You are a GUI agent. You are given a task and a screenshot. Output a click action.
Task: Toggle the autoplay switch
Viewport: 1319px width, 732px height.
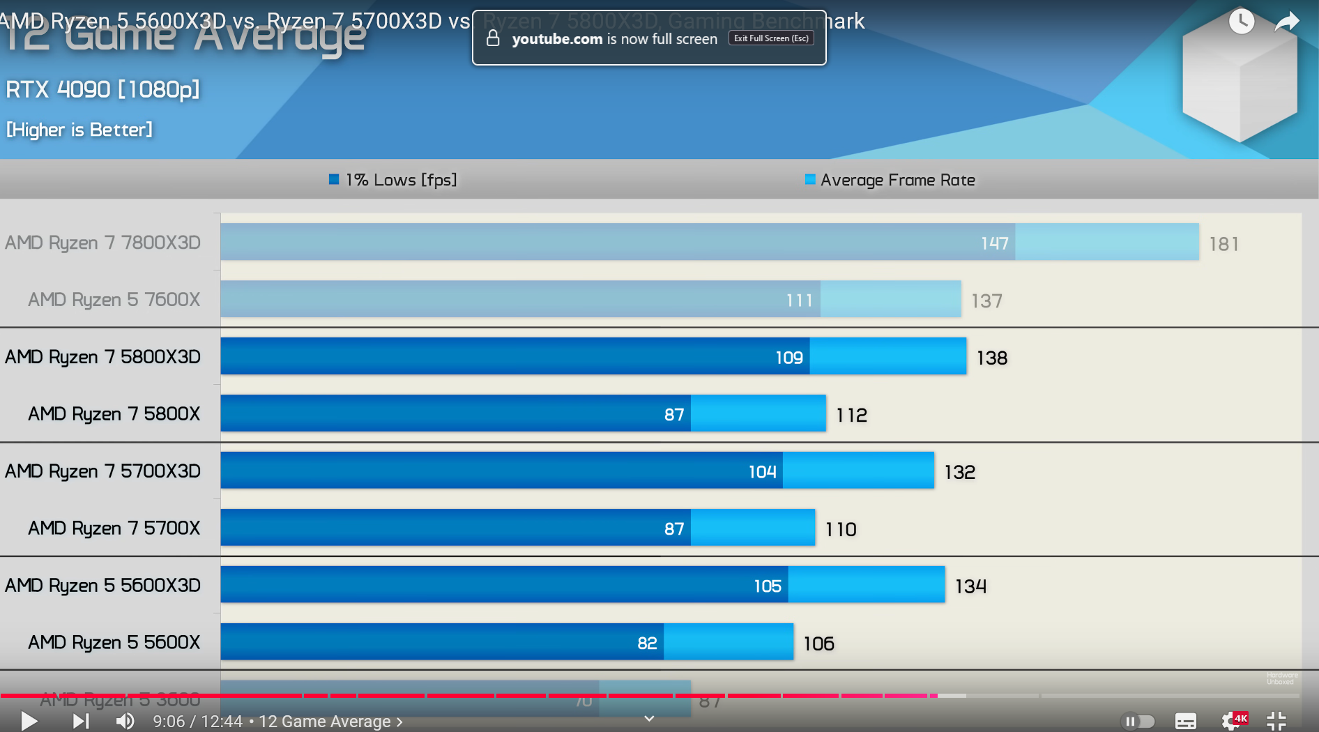pos(1138,721)
